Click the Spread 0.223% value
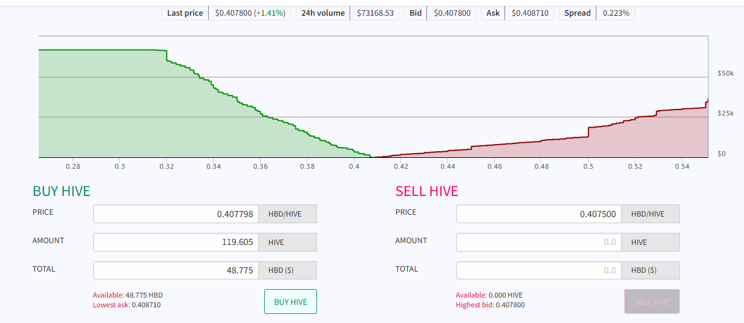Screen dimensions: 744x323 pyautogui.click(x=616, y=13)
